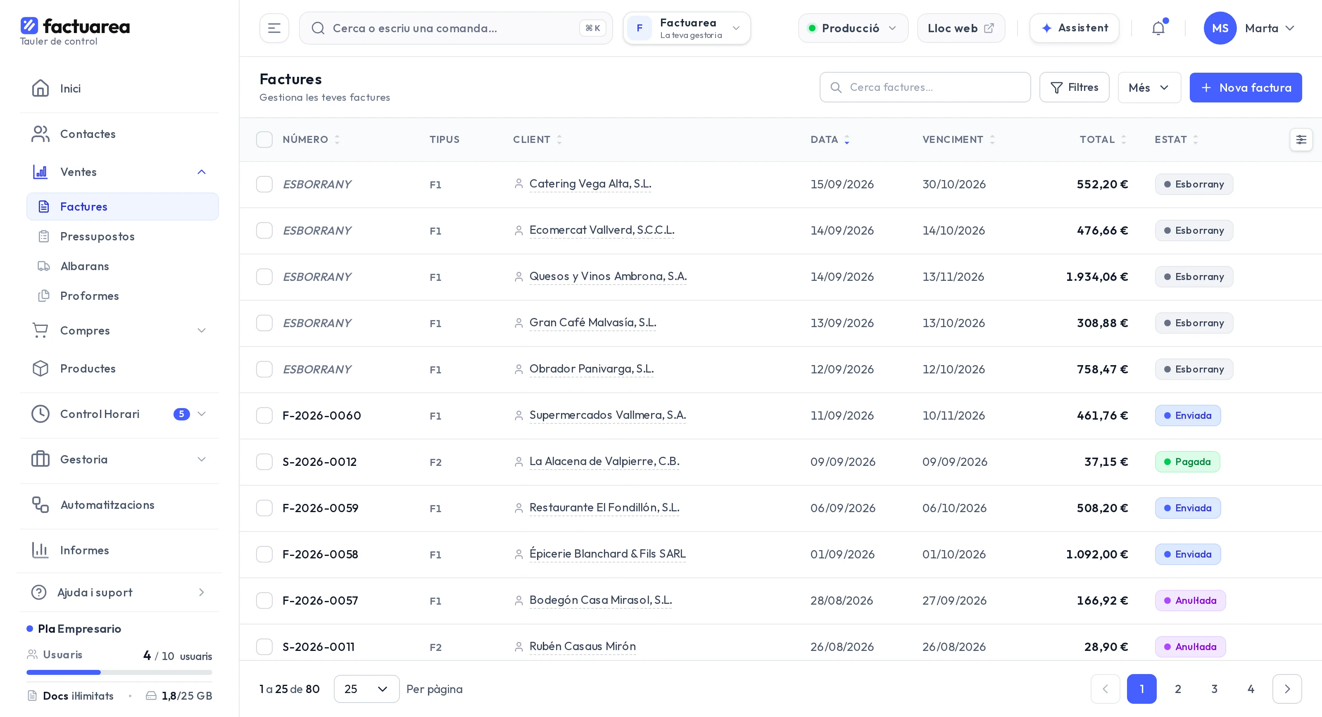
Task: Click the MS user avatar
Action: click(1220, 28)
